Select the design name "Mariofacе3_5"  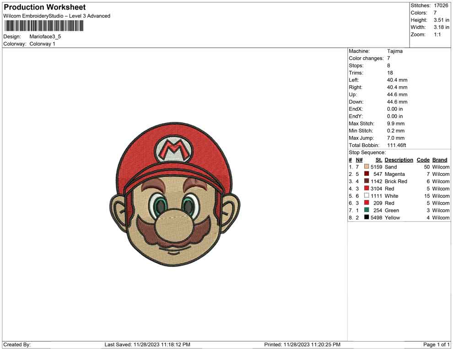point(45,37)
